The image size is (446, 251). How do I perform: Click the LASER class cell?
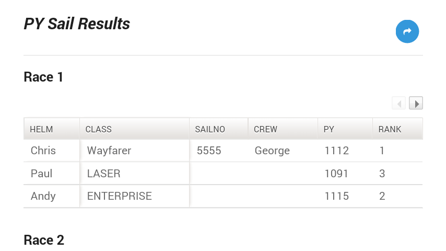pyautogui.click(x=104, y=173)
